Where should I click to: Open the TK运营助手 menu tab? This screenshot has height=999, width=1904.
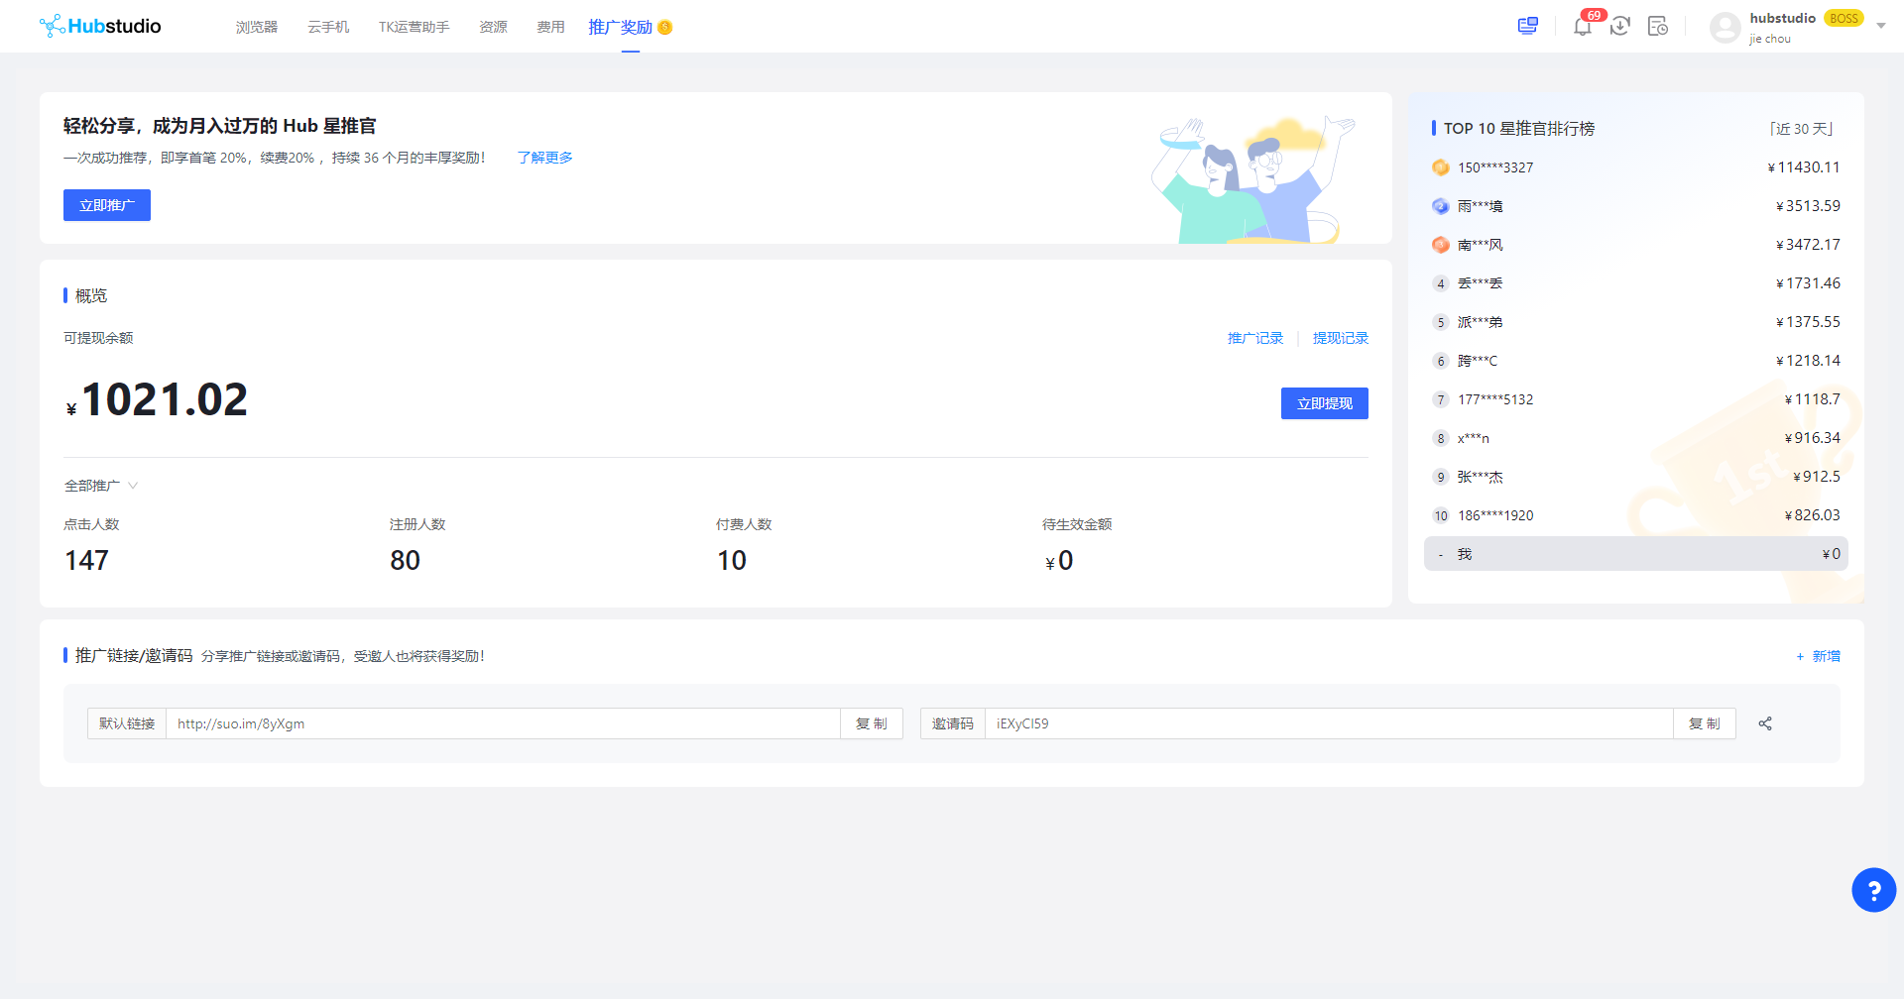(x=414, y=27)
